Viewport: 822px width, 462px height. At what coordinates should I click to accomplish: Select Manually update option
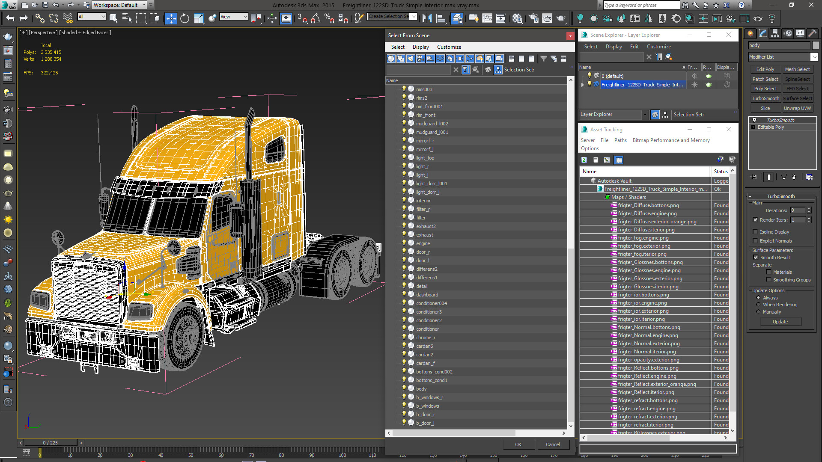pyautogui.click(x=758, y=312)
